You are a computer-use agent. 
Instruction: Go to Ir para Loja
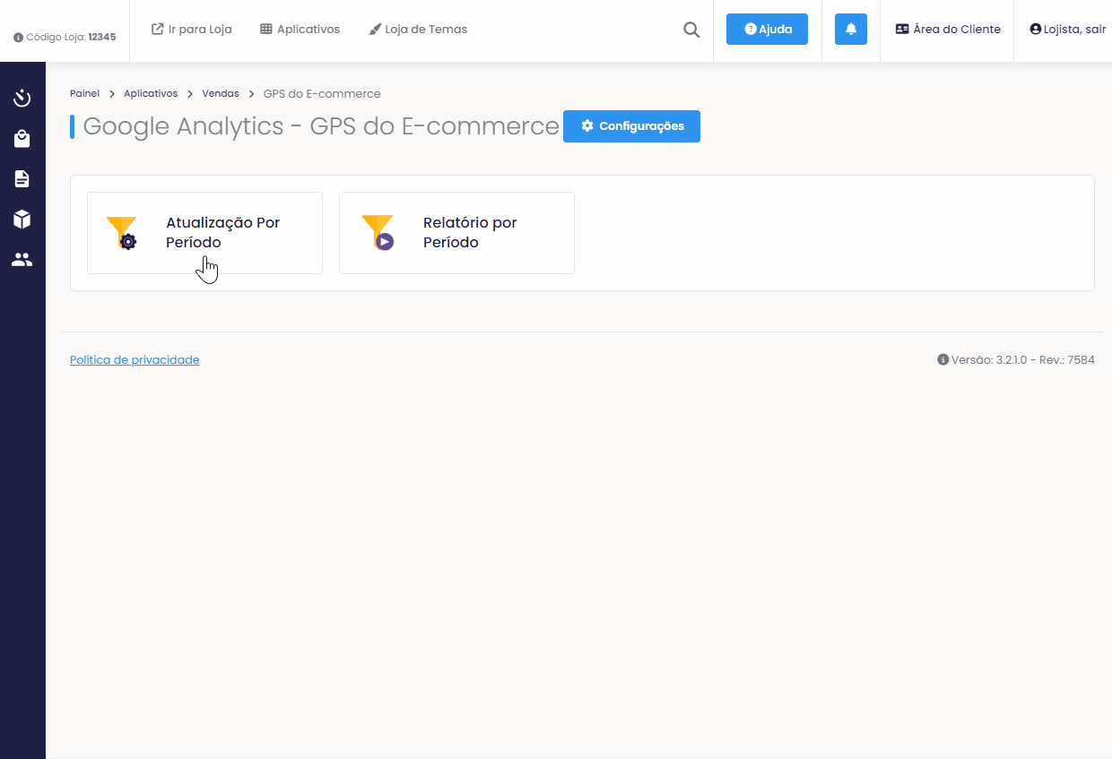(x=192, y=29)
